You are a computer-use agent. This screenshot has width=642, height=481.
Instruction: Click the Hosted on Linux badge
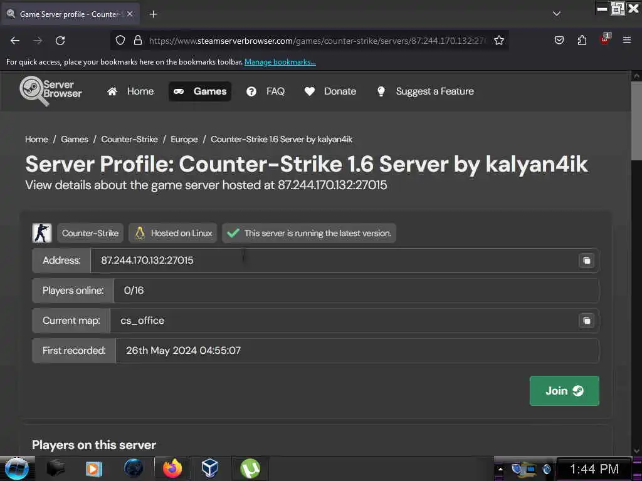pos(173,233)
